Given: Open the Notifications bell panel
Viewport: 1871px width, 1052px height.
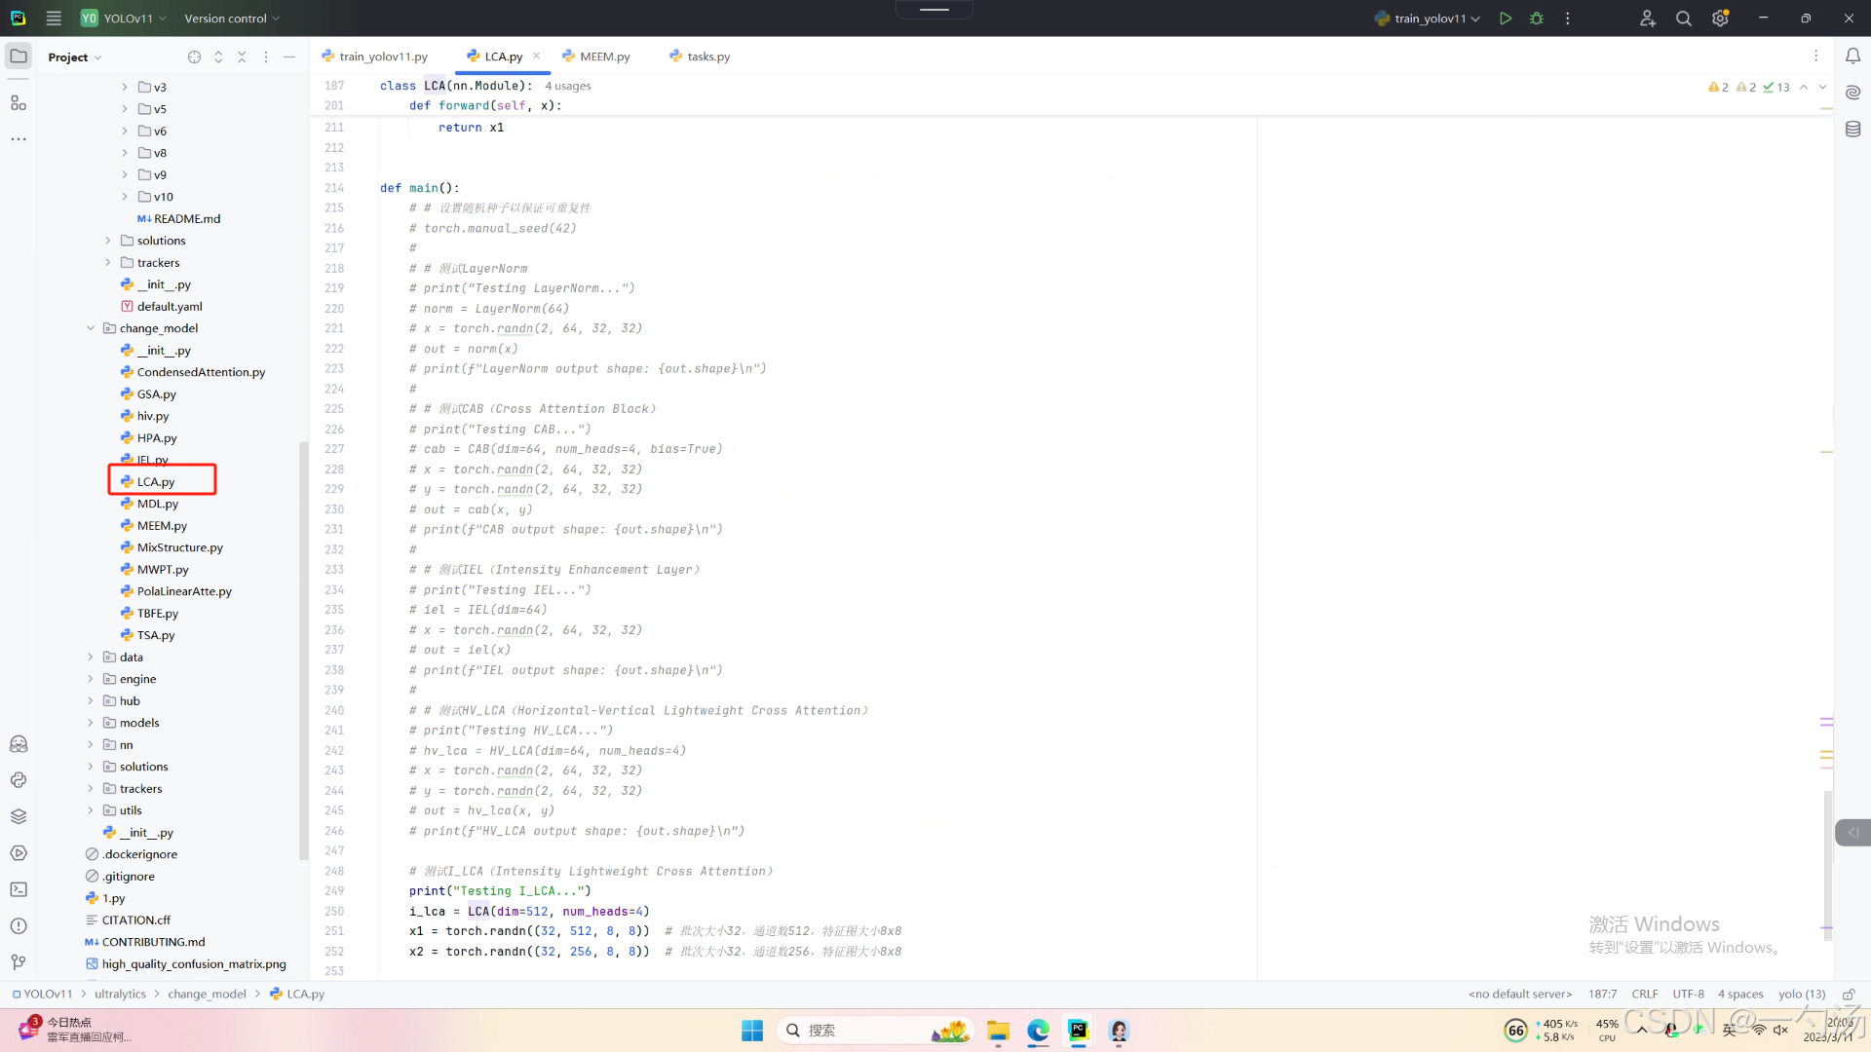Looking at the screenshot, I should point(1852,56).
